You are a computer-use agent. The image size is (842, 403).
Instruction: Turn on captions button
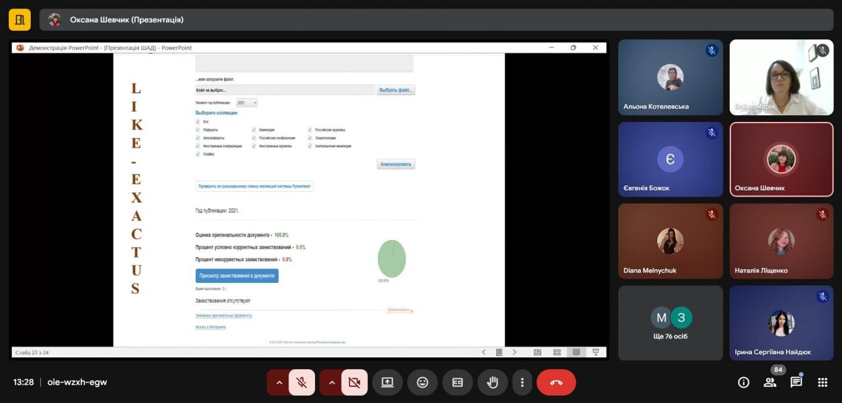pyautogui.click(x=457, y=382)
